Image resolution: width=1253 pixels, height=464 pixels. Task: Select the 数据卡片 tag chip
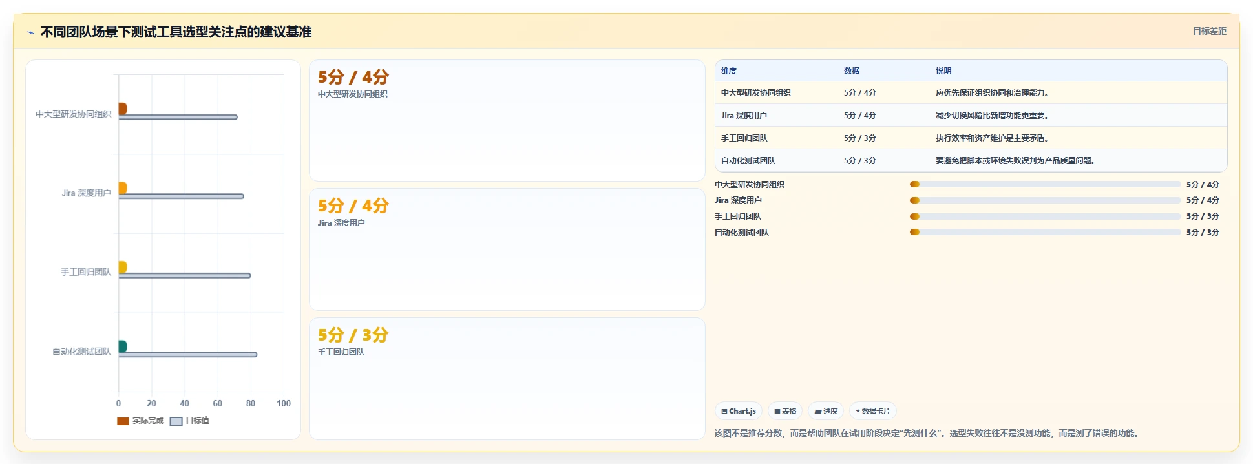pos(873,411)
